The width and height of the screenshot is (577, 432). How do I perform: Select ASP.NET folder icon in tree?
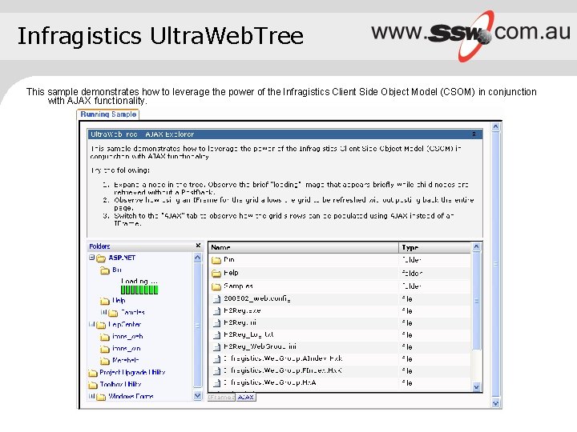click(x=101, y=258)
